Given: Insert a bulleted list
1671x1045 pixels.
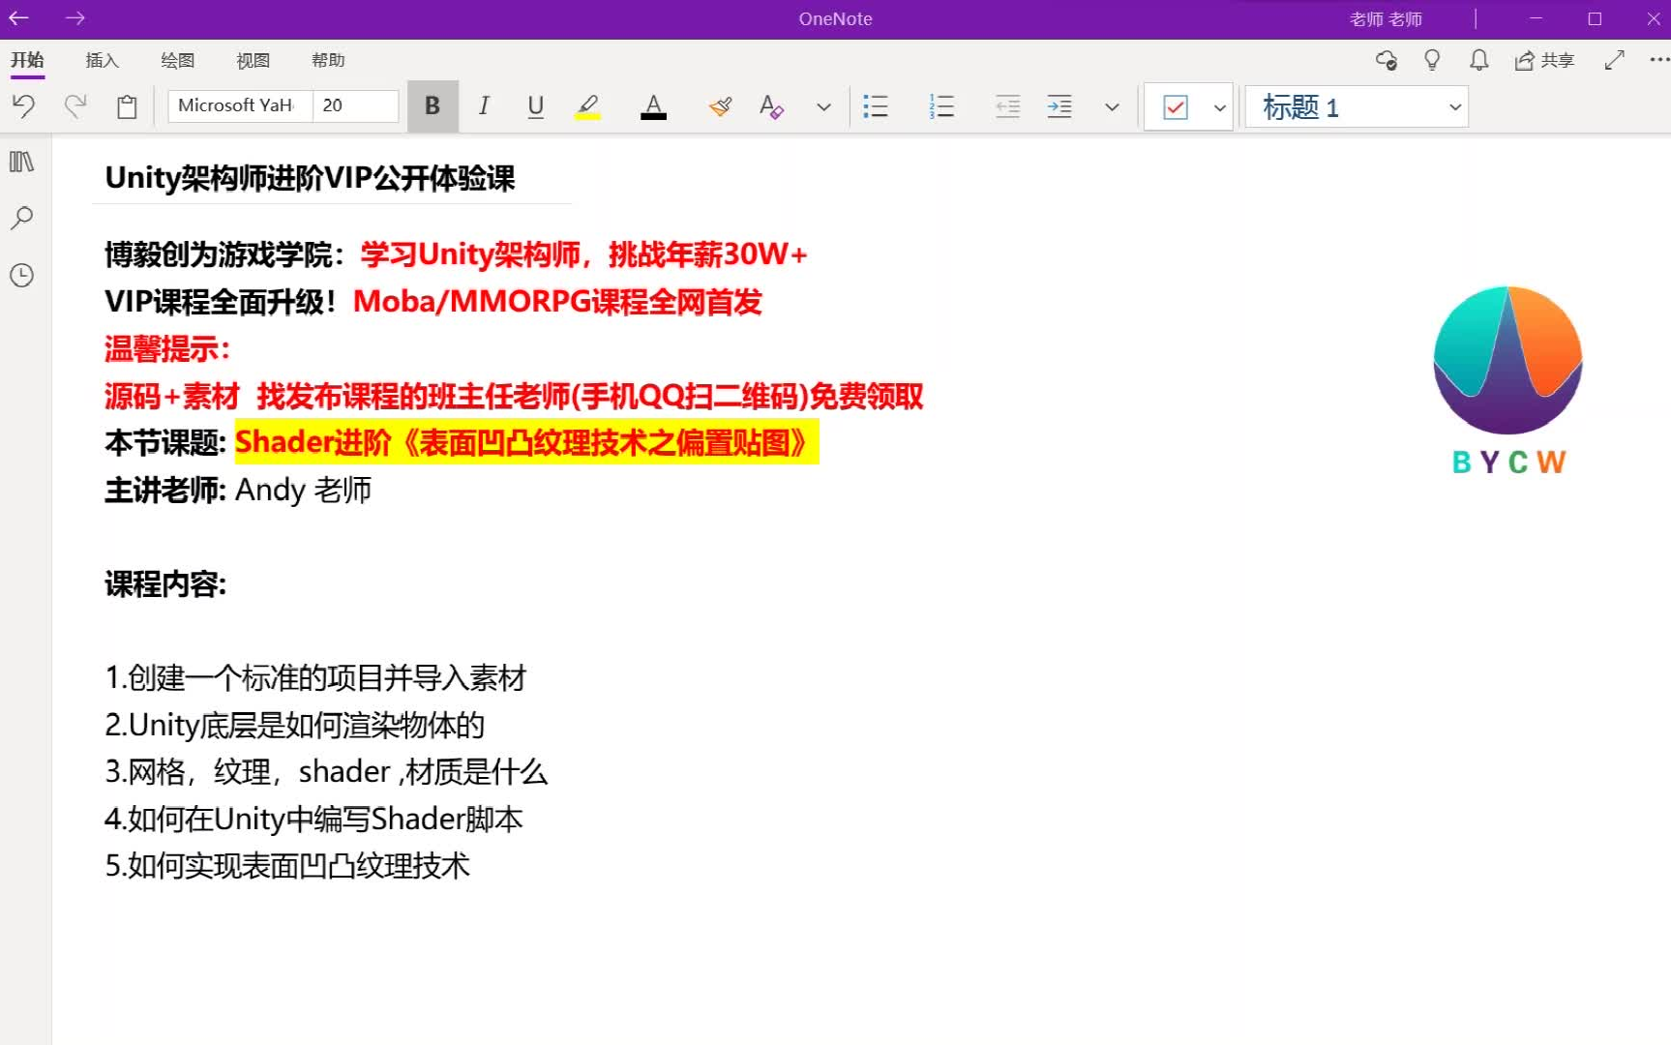Looking at the screenshot, I should (876, 106).
